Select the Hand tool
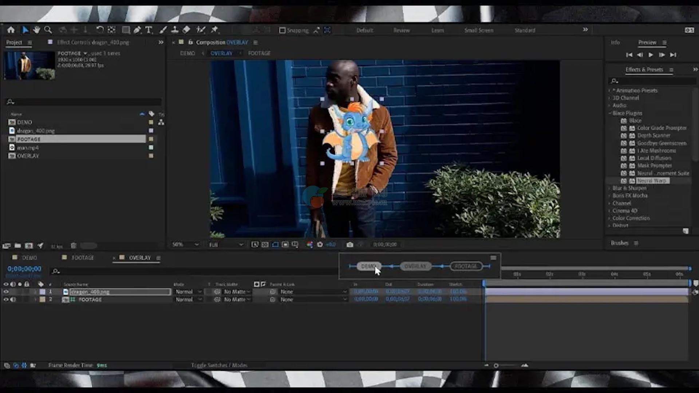 36,30
